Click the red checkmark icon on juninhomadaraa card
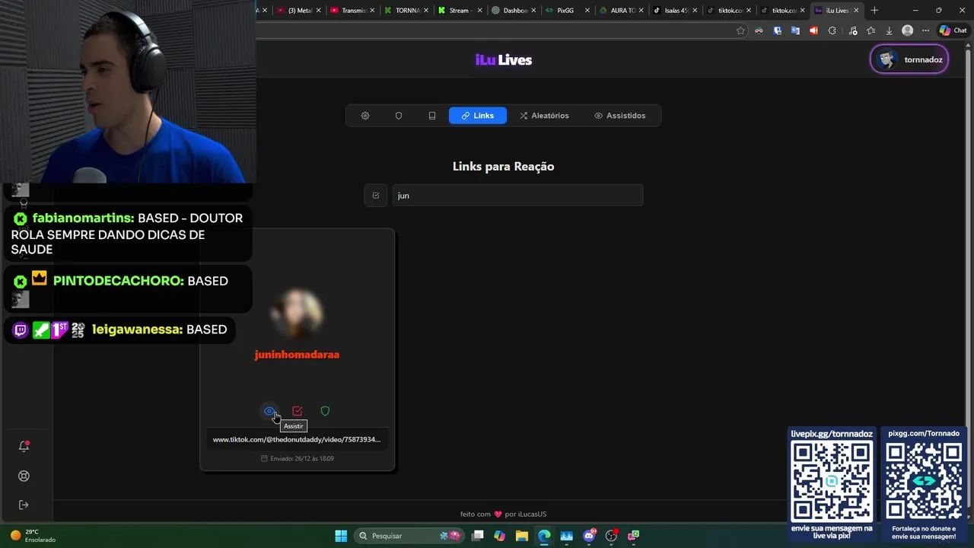974x548 pixels. (x=298, y=411)
